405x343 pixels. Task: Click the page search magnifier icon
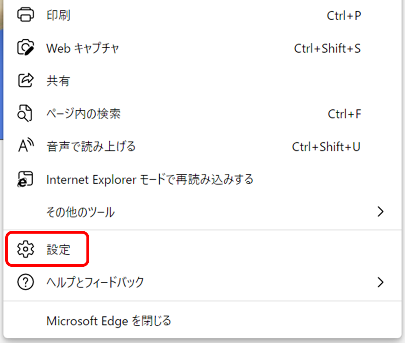coord(25,113)
